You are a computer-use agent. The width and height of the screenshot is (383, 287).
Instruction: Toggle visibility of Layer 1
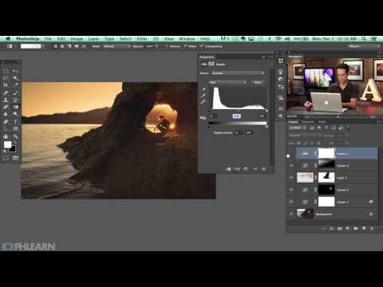(291, 177)
